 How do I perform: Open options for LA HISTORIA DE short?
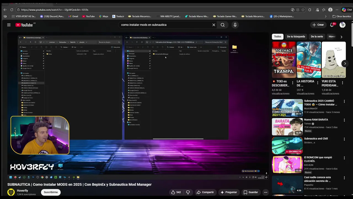[318, 83]
